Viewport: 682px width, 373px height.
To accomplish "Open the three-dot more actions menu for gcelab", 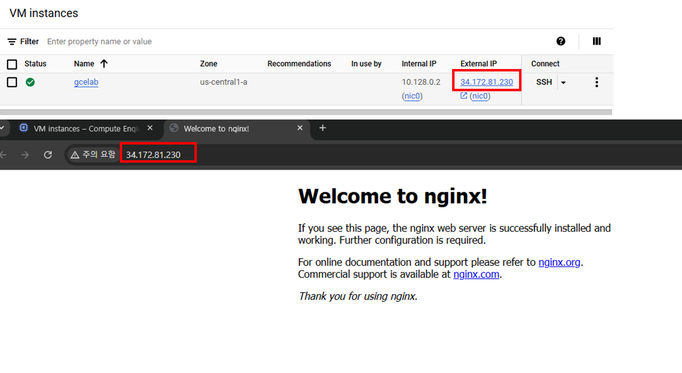I will click(596, 82).
